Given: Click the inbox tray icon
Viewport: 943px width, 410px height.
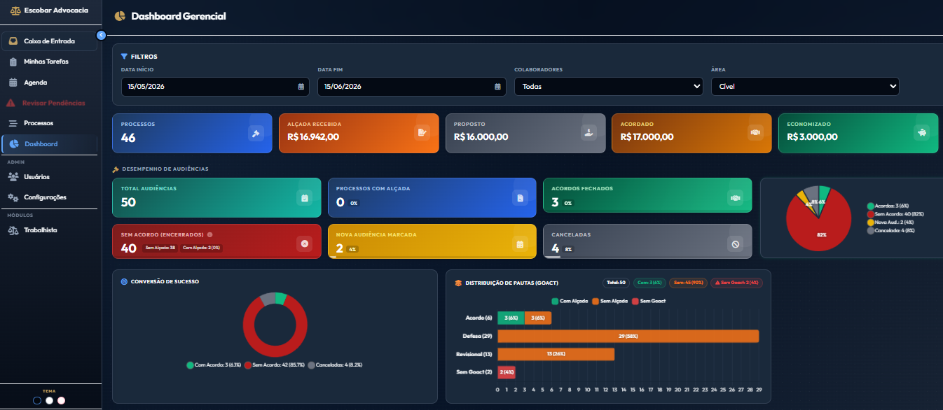Looking at the screenshot, I should [x=13, y=41].
